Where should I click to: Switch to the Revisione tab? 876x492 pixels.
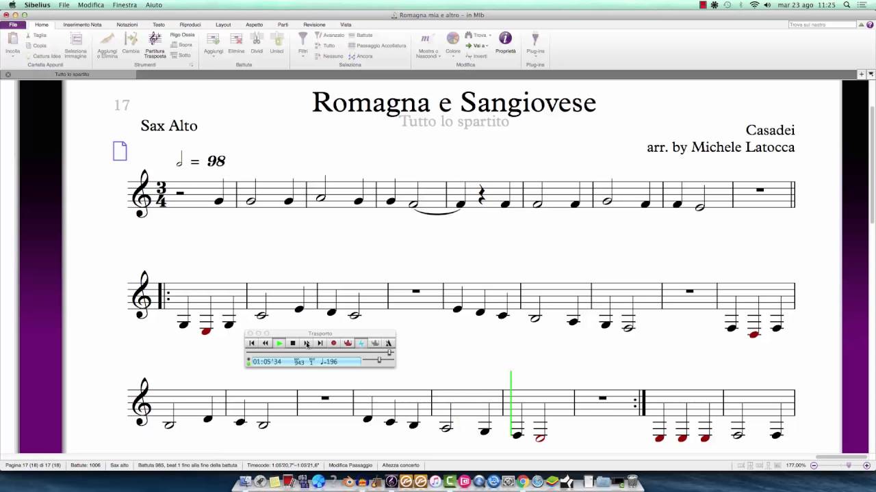click(314, 25)
